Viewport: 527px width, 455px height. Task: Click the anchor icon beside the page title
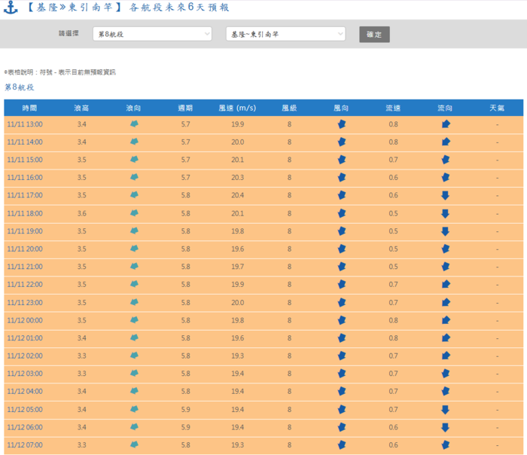coord(10,8)
